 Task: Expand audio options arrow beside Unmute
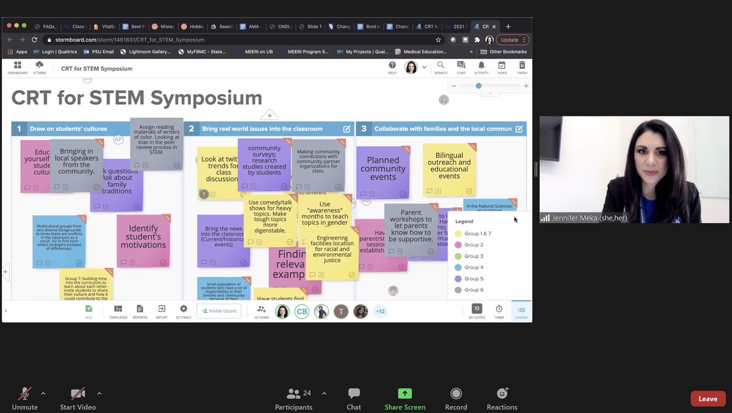[x=43, y=392]
